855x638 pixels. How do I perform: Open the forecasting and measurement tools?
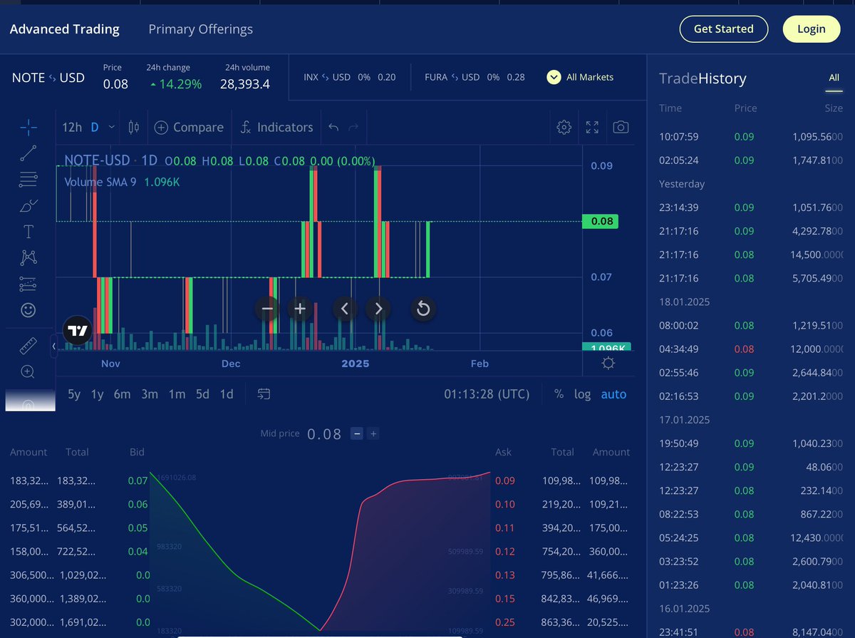[28, 284]
